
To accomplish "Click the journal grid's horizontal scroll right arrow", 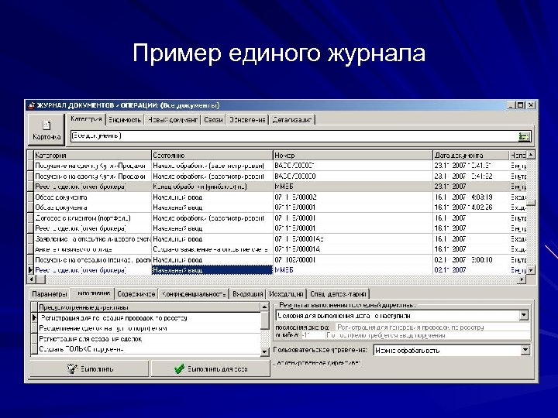I will pos(522,279).
